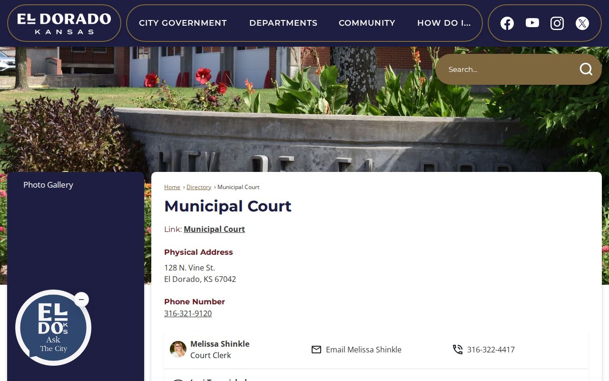Open the X (Twitter) icon

(x=582, y=23)
